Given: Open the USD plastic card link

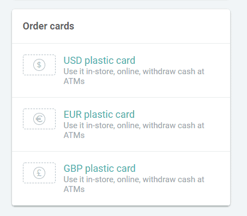Looking at the screenshot, I should tap(99, 61).
